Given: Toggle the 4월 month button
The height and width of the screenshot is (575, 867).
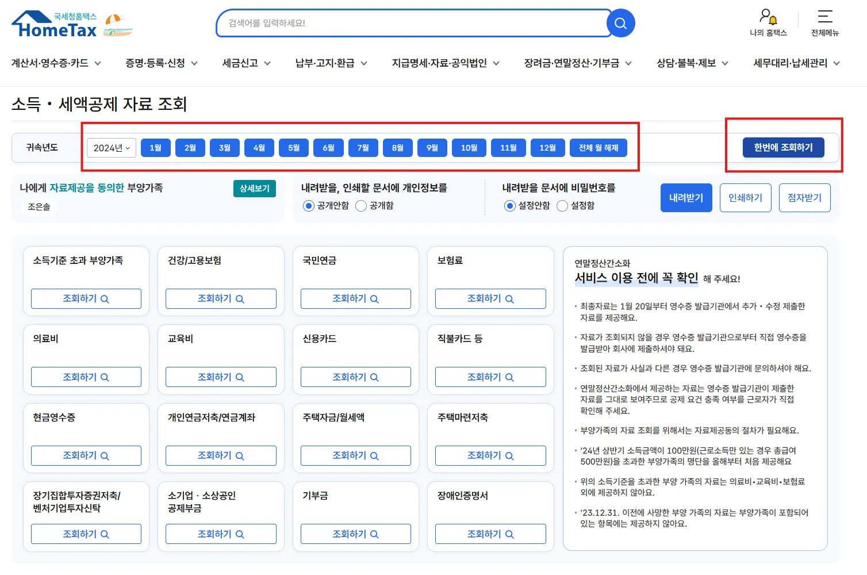Looking at the screenshot, I should coord(259,148).
